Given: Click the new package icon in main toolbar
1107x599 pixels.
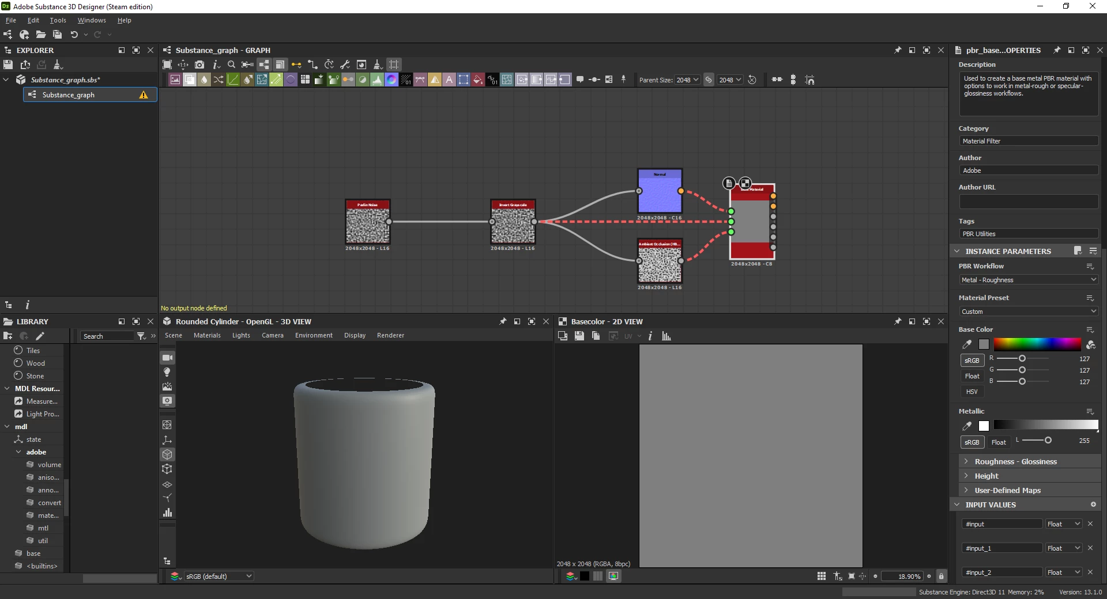Looking at the screenshot, I should pos(24,35).
